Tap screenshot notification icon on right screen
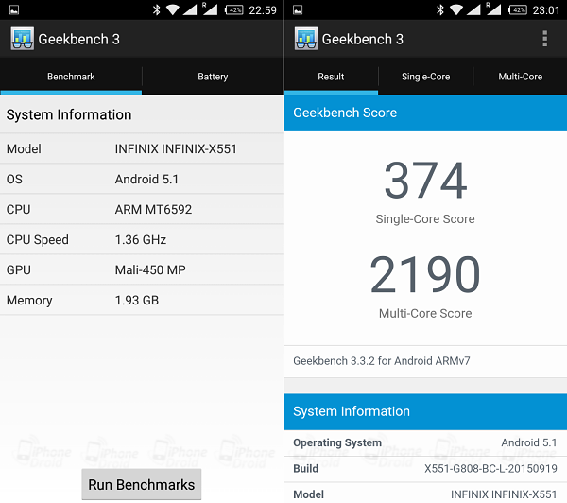Screen dimensions: 567x503 298,9
